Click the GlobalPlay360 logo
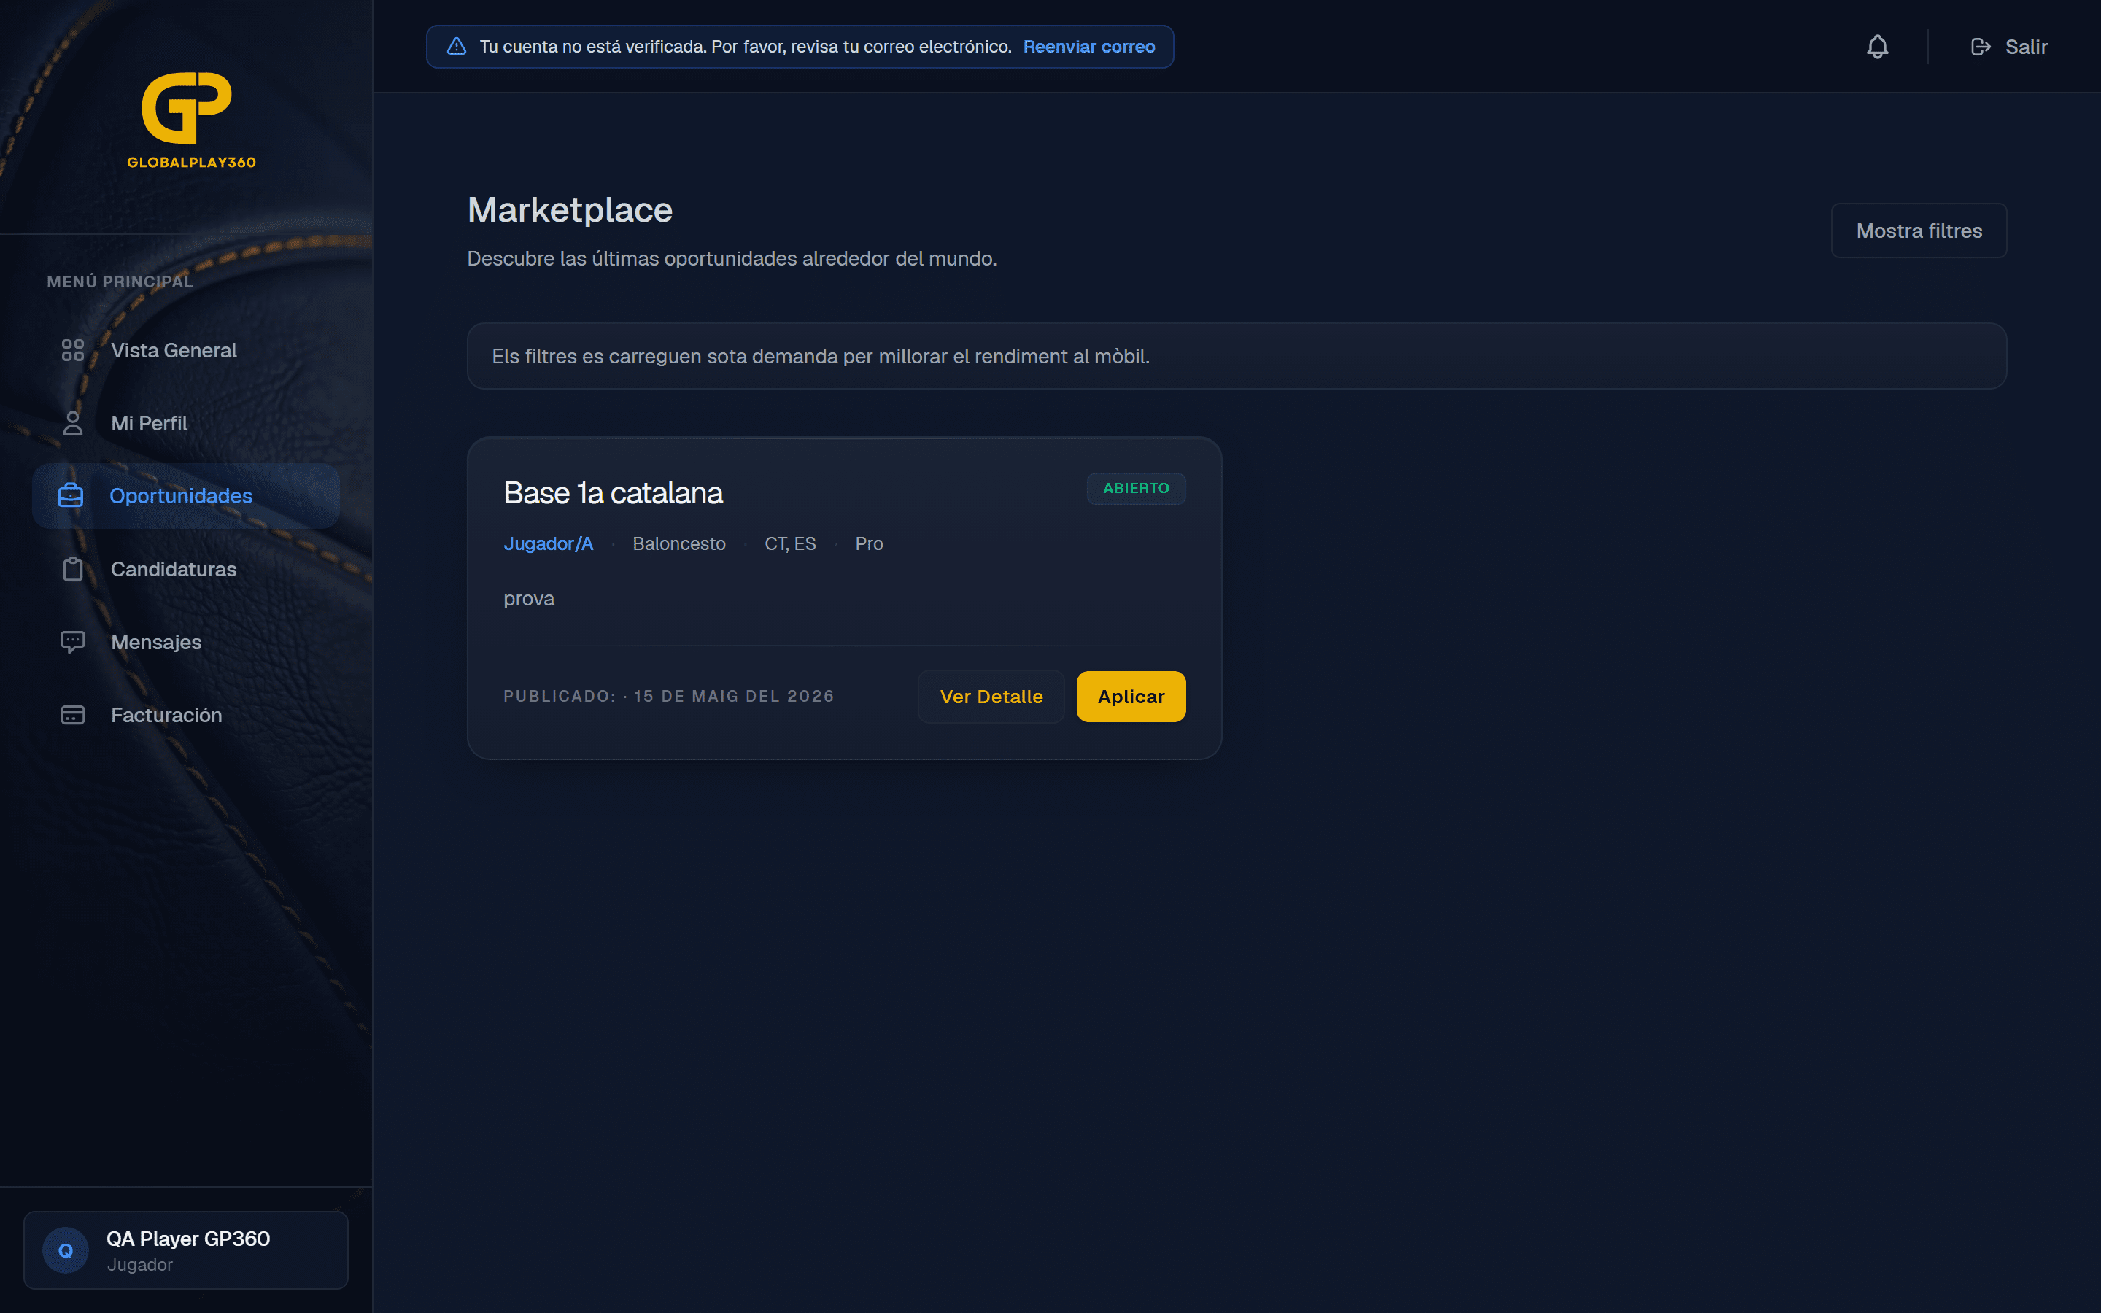 pyautogui.click(x=191, y=120)
